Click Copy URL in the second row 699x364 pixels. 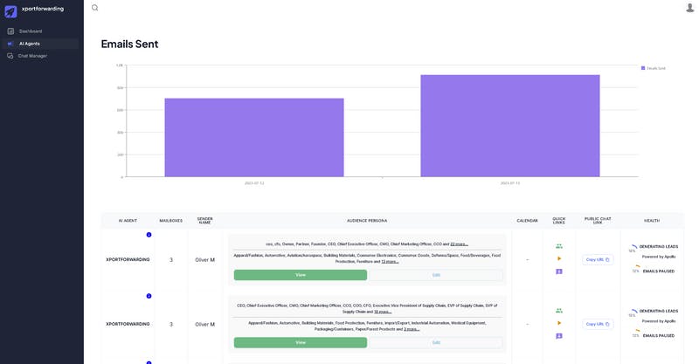[x=598, y=324]
